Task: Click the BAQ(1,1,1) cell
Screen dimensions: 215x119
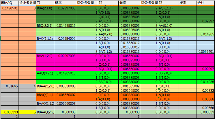Action: [x=45, y=38]
